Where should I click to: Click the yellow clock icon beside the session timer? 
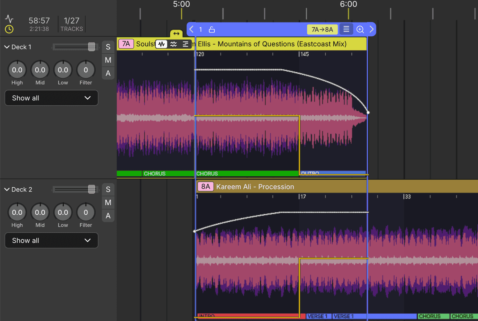click(x=9, y=30)
